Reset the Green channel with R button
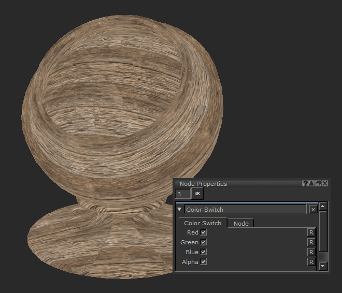The height and width of the screenshot is (293, 342). click(311, 242)
